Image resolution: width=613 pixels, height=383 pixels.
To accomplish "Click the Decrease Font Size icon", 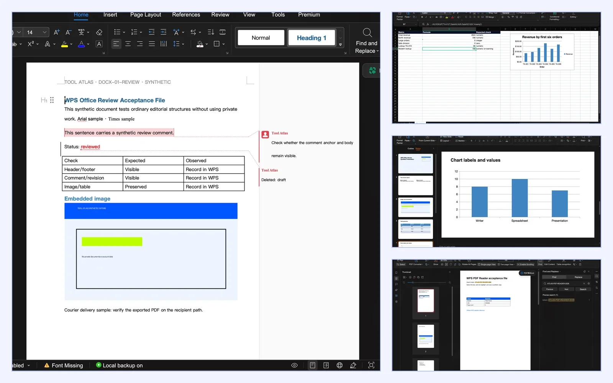I will tap(68, 32).
